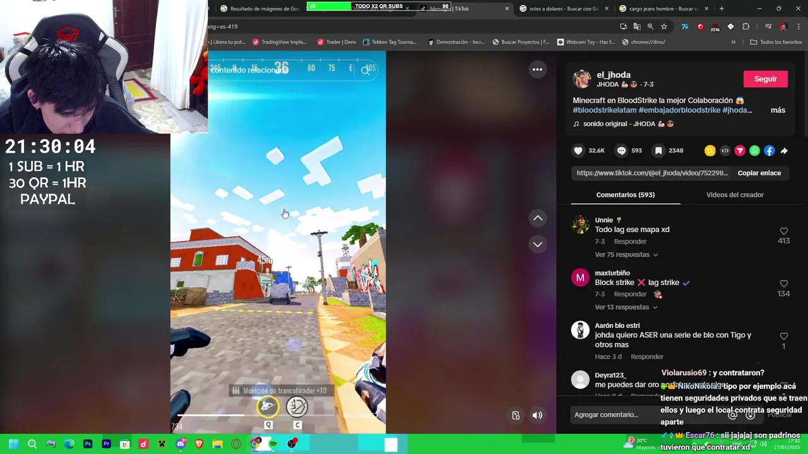The image size is (808, 454).
Task: Repost using the yellow repost icon
Action: [710, 151]
